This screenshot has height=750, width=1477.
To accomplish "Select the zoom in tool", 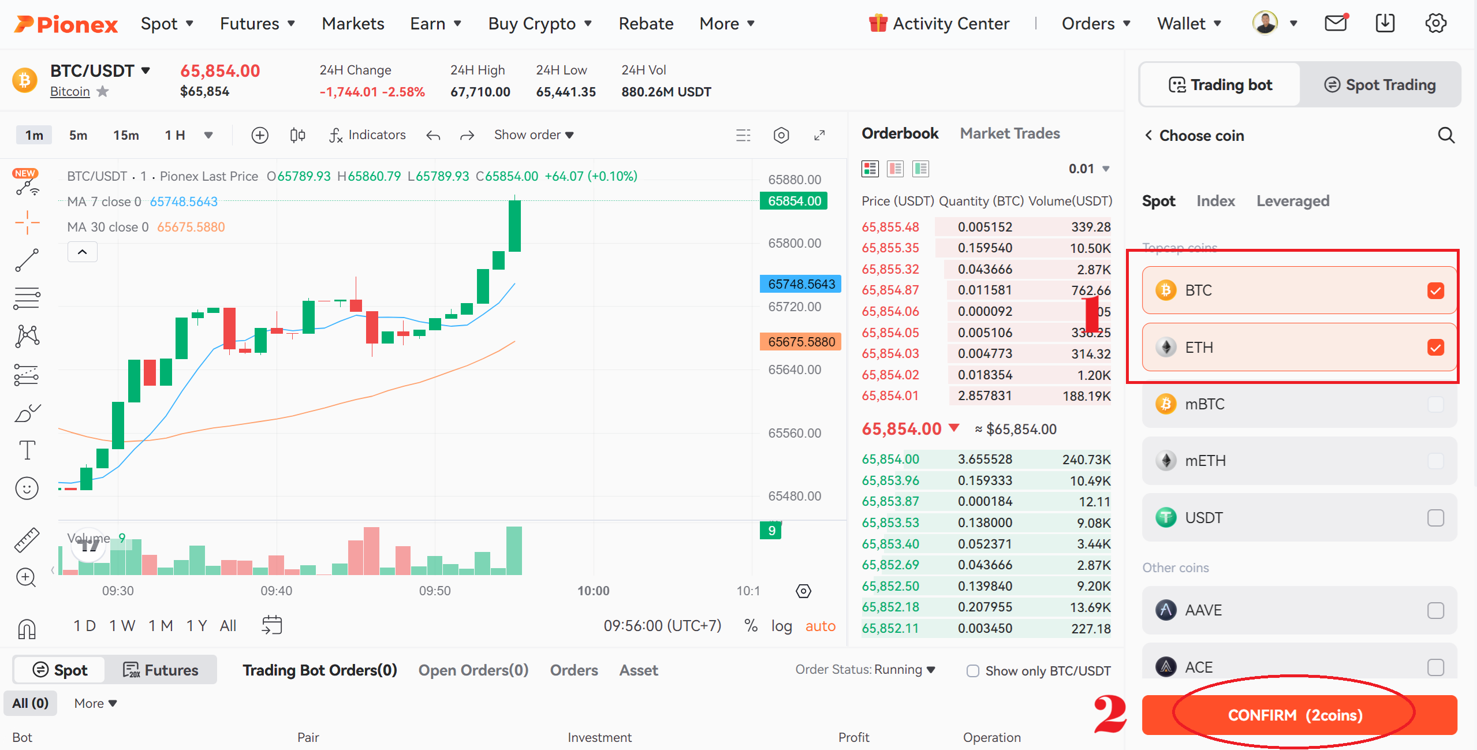I will tap(27, 577).
